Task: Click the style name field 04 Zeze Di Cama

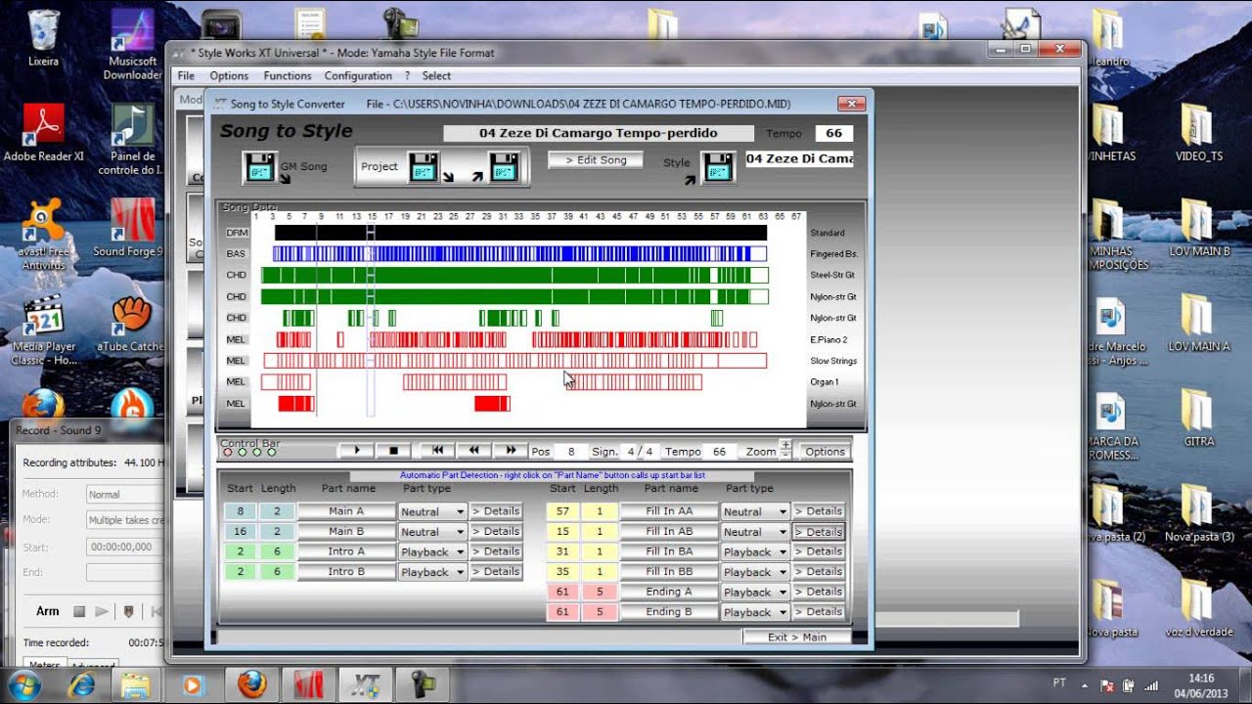Action: [x=799, y=158]
